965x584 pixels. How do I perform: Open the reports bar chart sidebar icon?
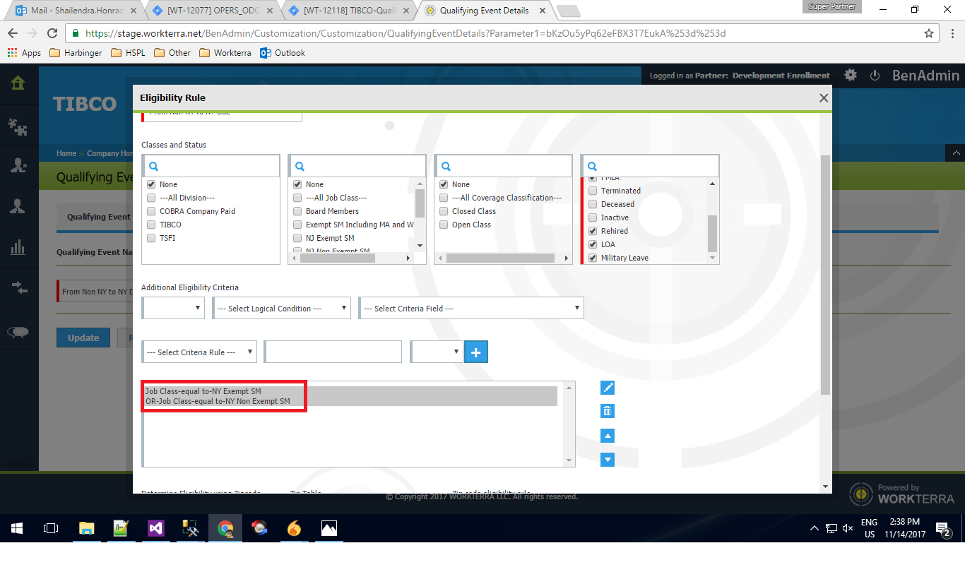[18, 247]
